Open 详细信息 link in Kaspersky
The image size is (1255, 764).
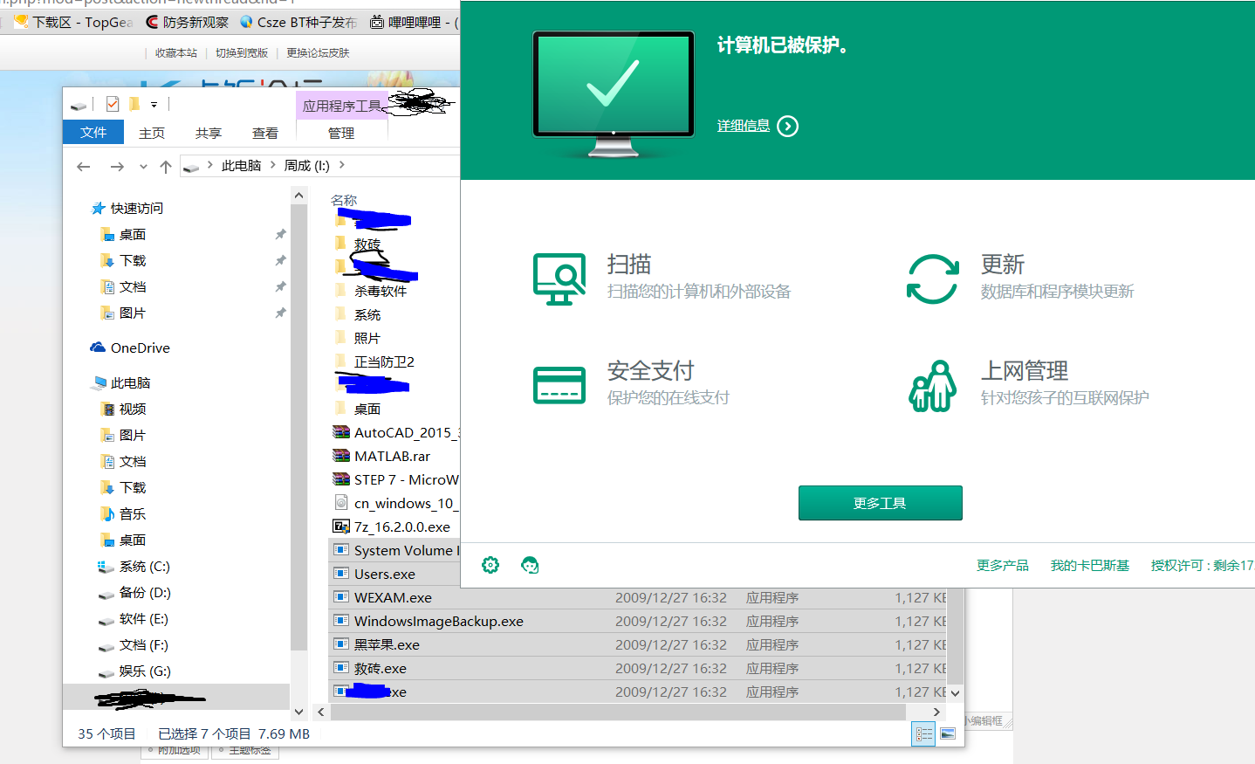click(744, 126)
